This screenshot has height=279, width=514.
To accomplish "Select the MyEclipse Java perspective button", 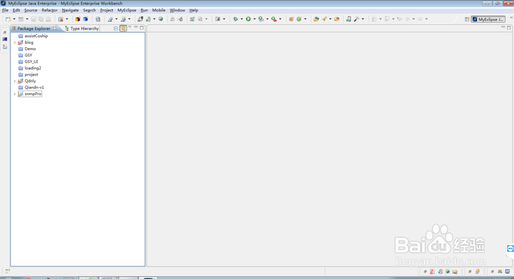I will (x=488, y=20).
